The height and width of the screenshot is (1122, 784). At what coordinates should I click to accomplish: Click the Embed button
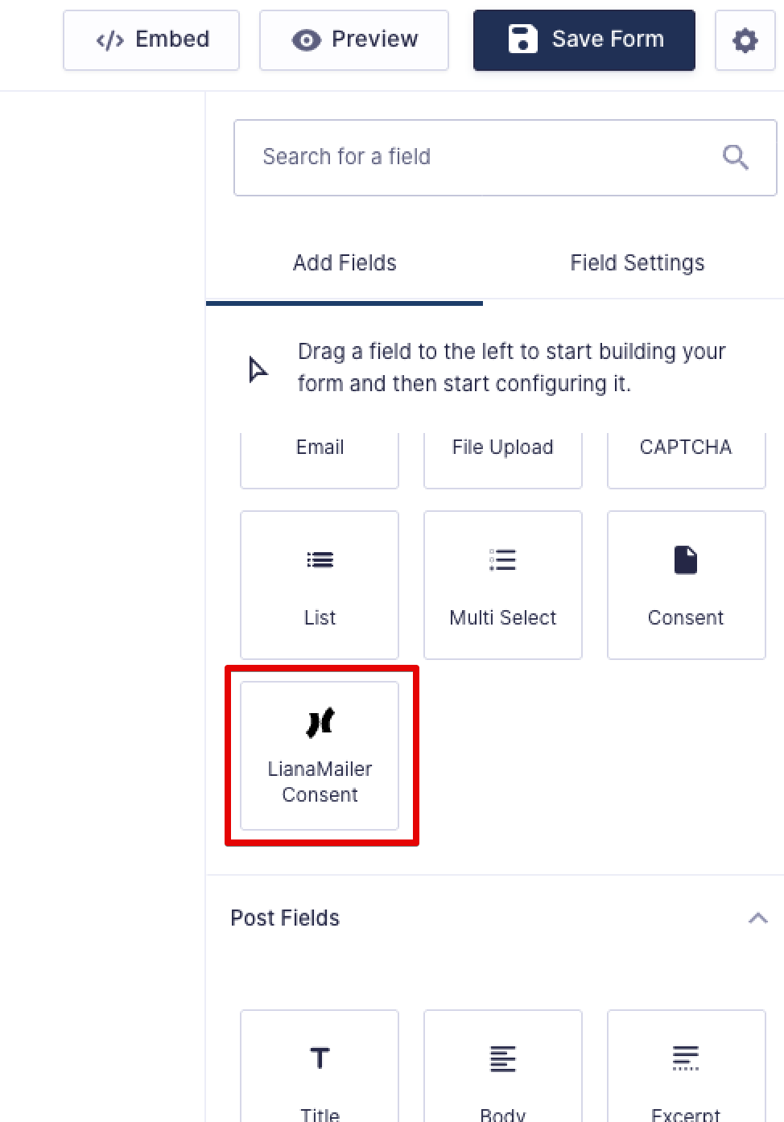(151, 40)
